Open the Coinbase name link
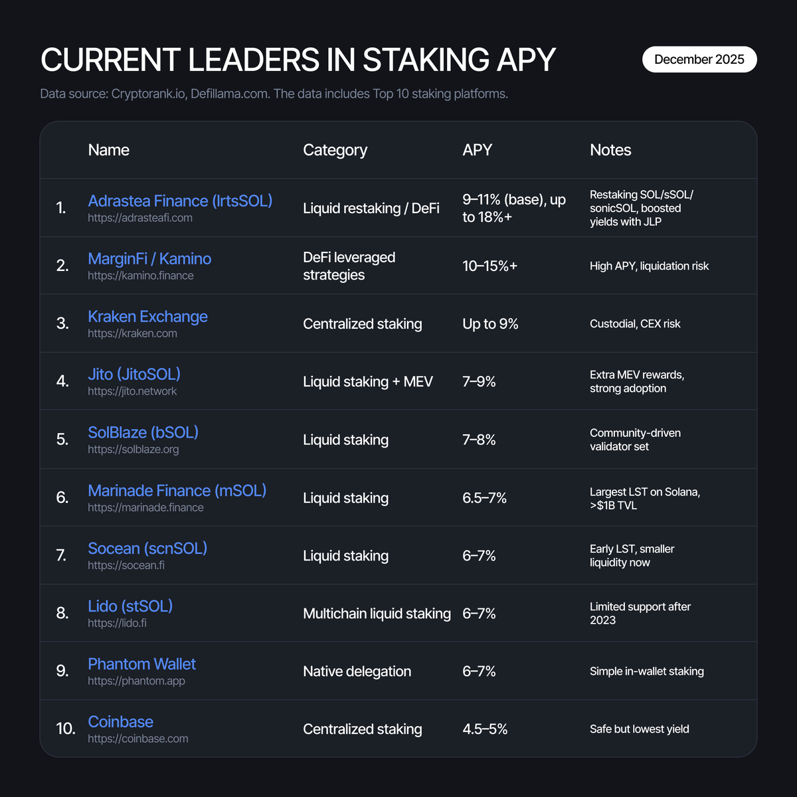The width and height of the screenshot is (797, 797). [120, 721]
